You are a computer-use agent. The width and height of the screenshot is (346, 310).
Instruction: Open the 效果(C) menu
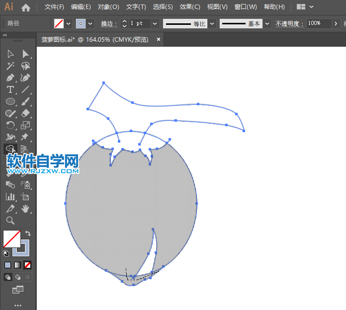click(x=190, y=7)
